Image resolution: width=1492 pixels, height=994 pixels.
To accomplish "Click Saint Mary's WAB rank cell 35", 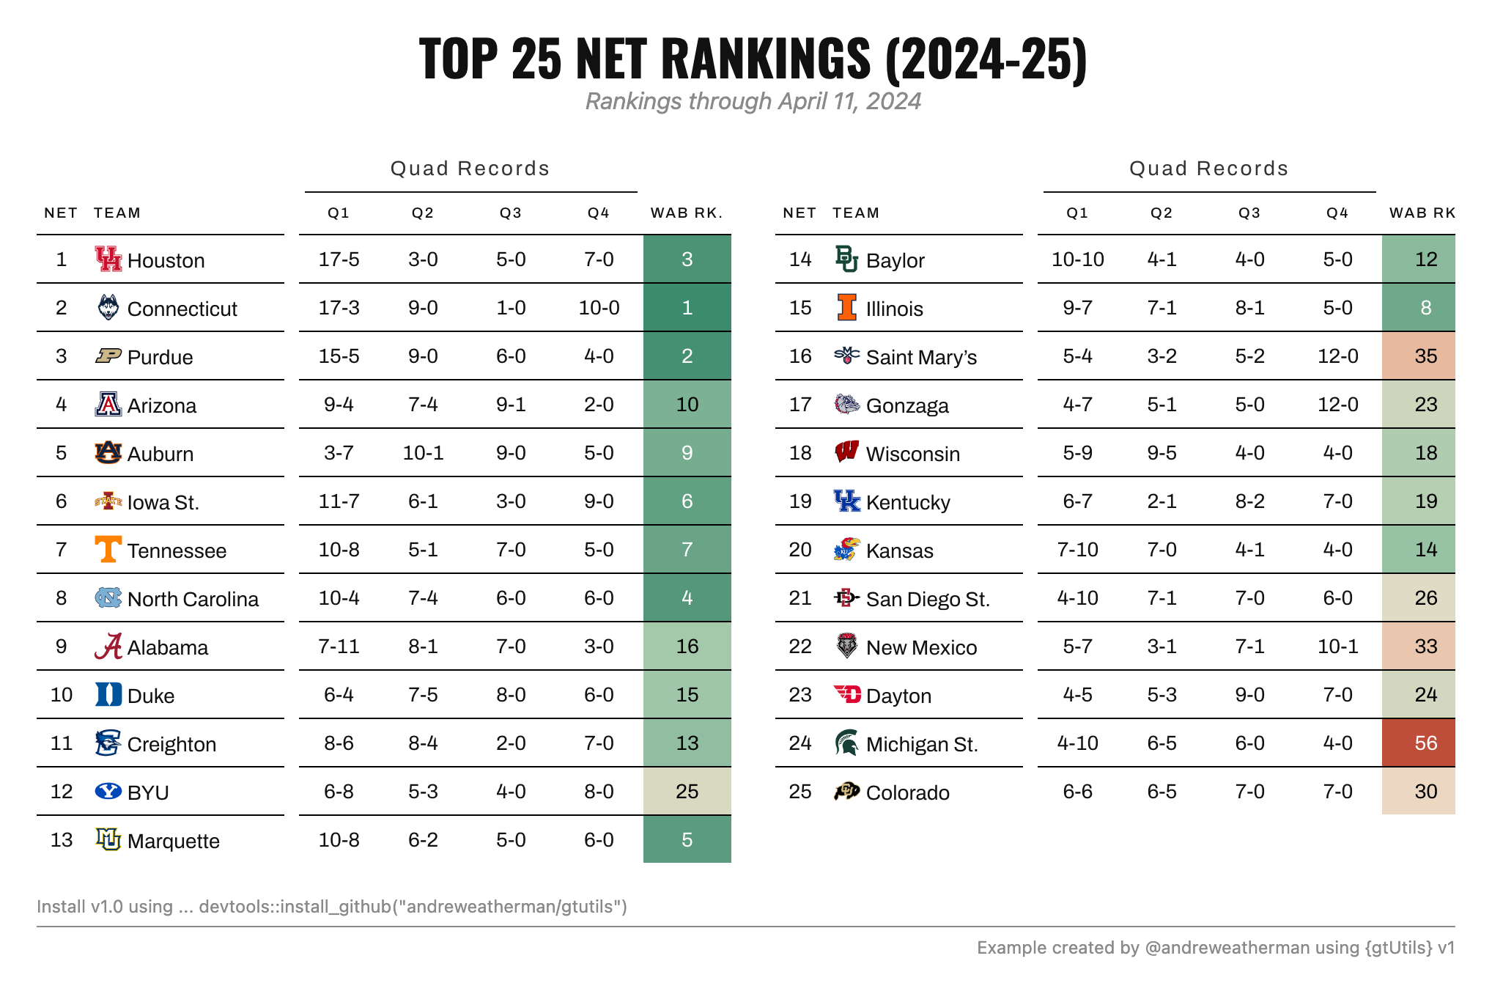I will pyautogui.click(x=1419, y=356).
